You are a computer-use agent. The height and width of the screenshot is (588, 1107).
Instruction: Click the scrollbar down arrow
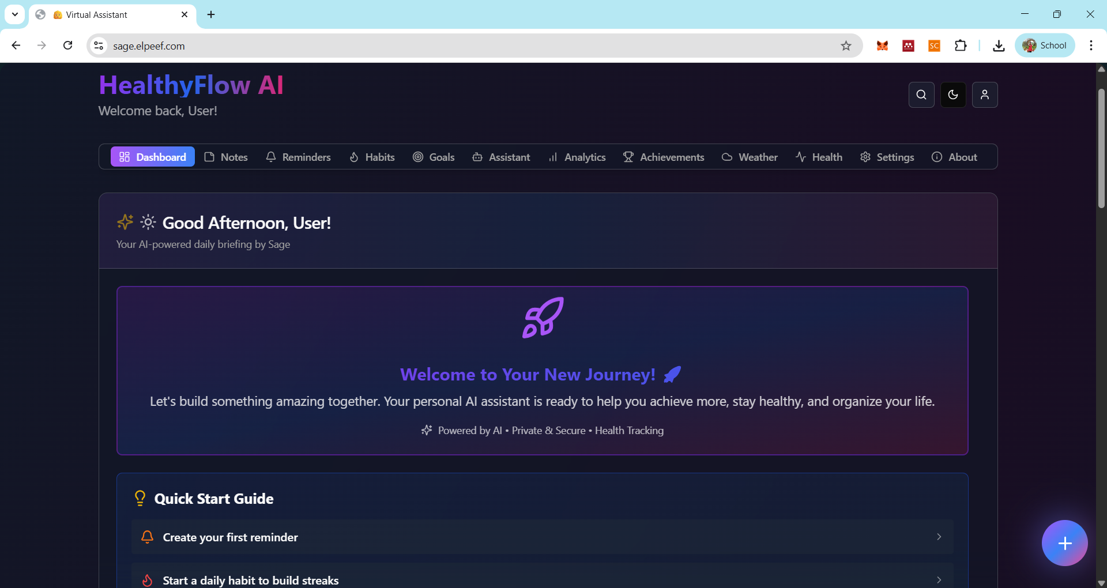click(1101, 583)
